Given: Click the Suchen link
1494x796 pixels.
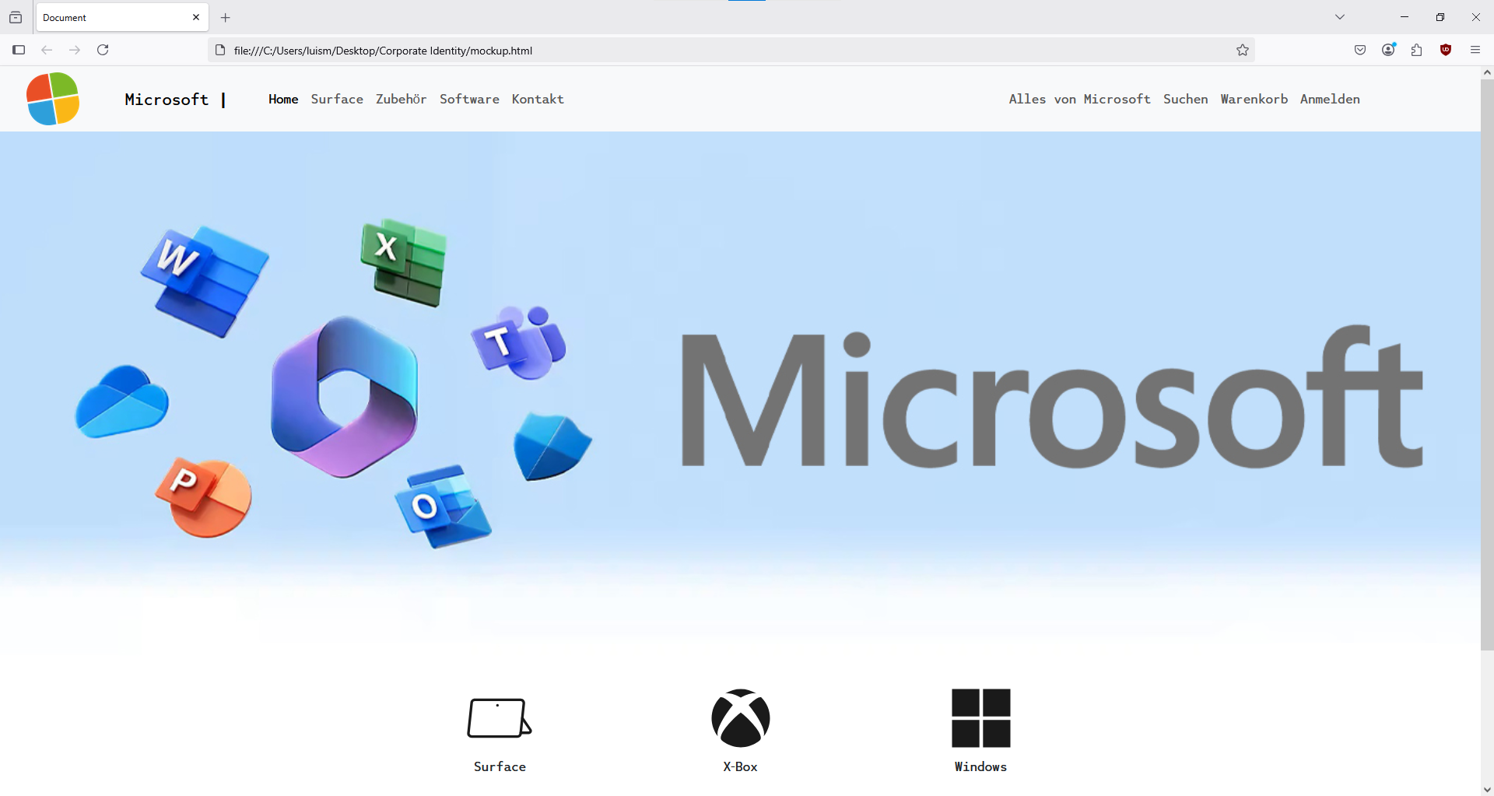Looking at the screenshot, I should click(x=1185, y=99).
